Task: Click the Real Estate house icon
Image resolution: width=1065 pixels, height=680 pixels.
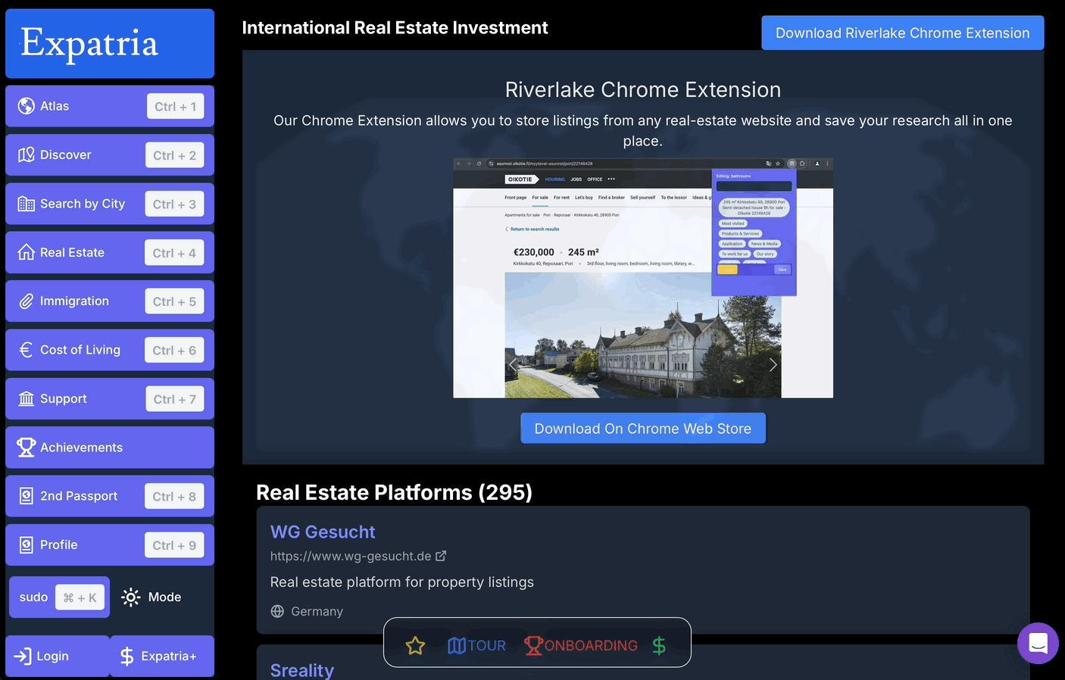Action: coord(27,252)
